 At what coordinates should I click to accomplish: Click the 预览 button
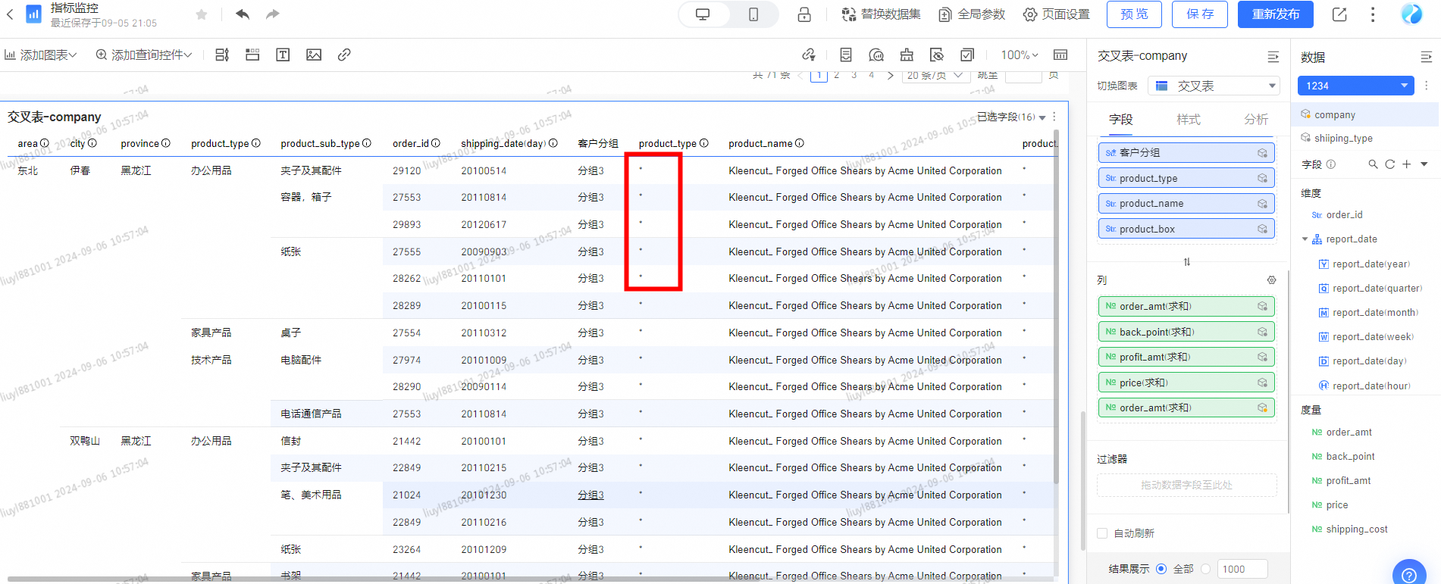click(x=1134, y=14)
